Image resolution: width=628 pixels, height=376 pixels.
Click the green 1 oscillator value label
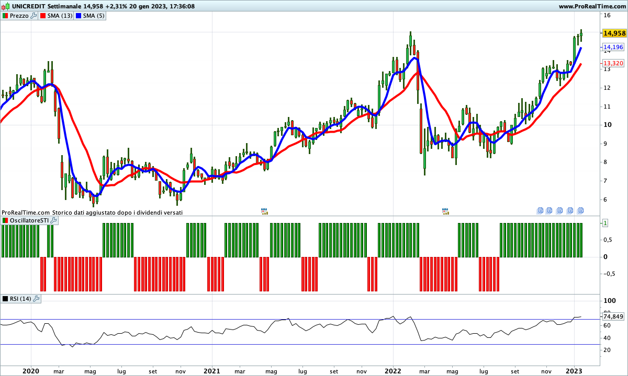pos(605,223)
